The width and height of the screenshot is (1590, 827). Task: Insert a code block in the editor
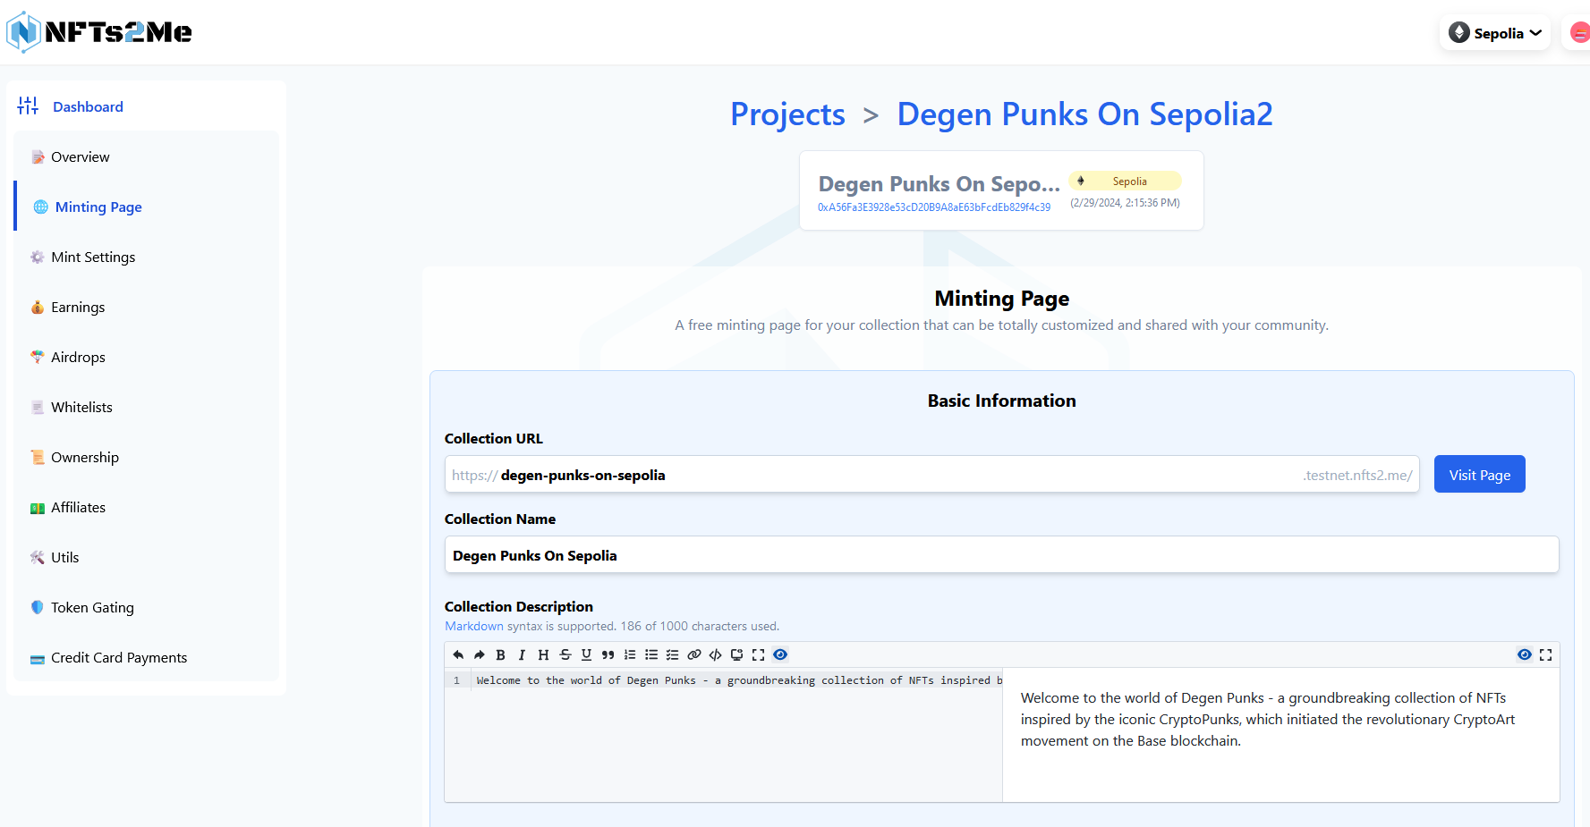(715, 654)
